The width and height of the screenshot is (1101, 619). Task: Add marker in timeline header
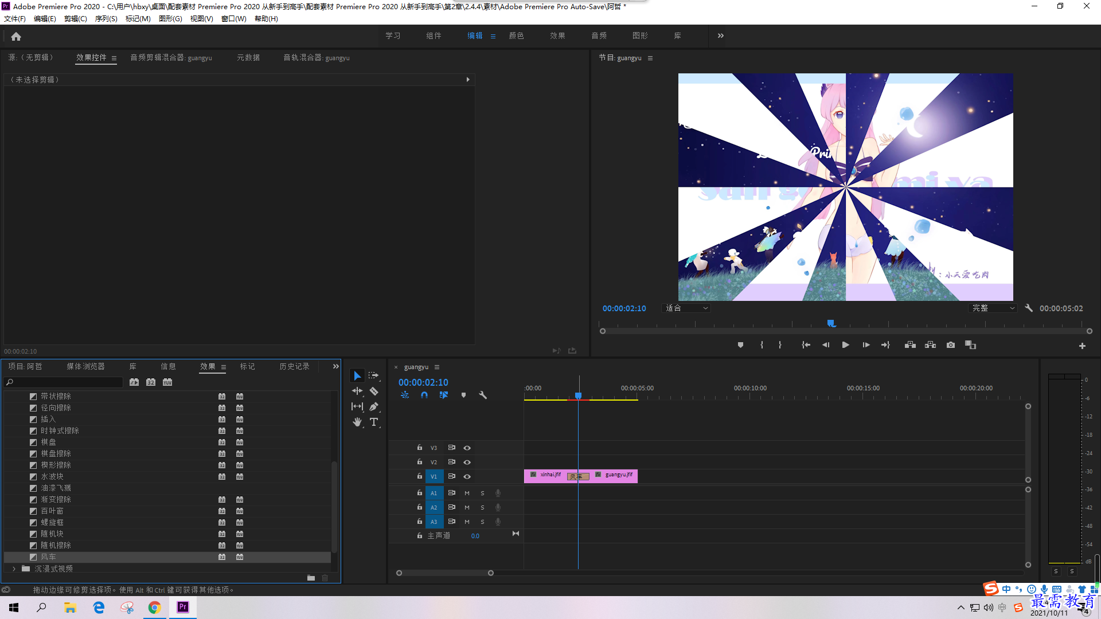[x=463, y=395]
